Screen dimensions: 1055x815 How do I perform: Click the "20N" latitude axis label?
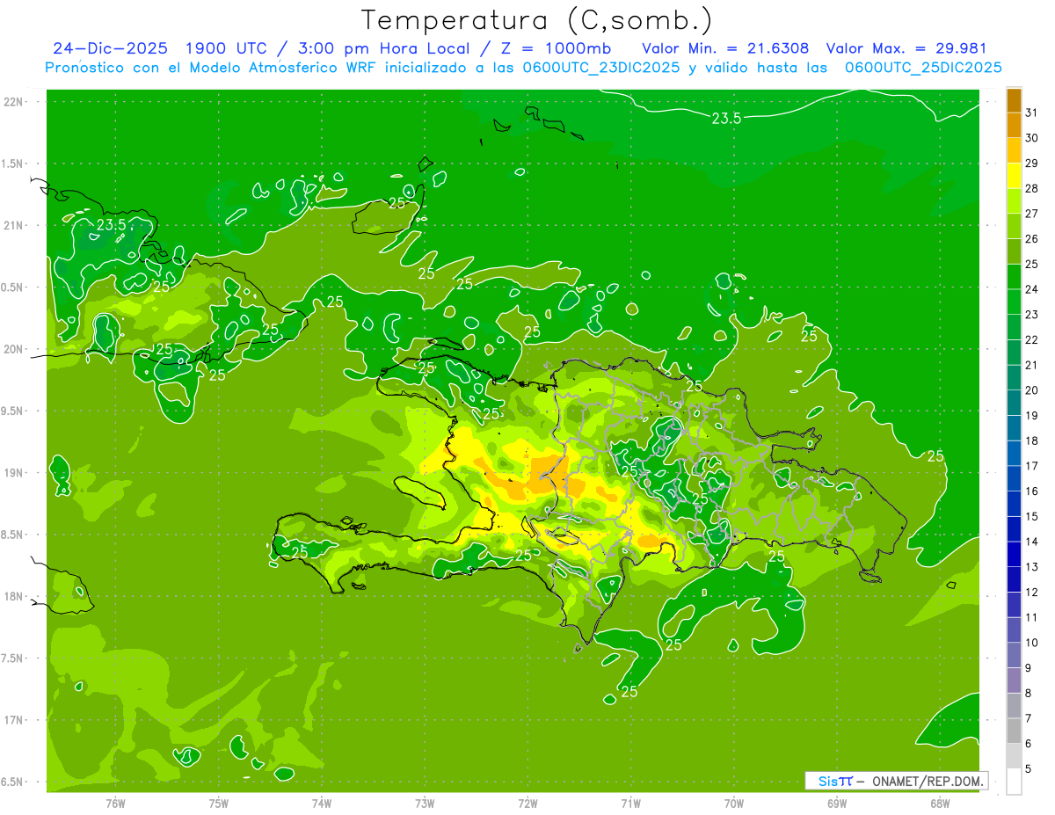pyautogui.click(x=14, y=349)
